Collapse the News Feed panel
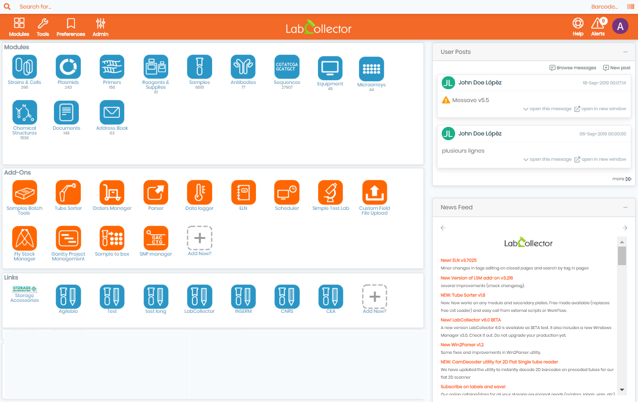The height and width of the screenshot is (402, 638). [625, 207]
